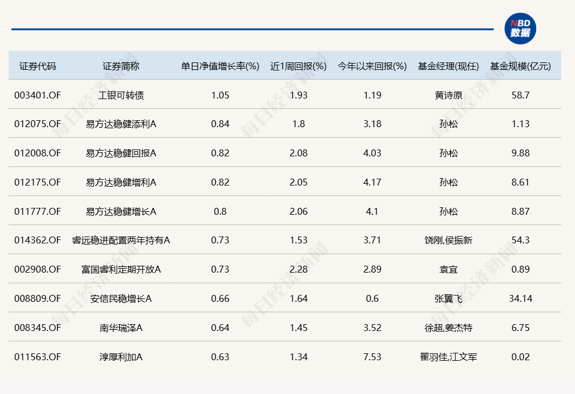Select fund code 002908.OF
Viewport: 575px width, 394px height.
37,269
